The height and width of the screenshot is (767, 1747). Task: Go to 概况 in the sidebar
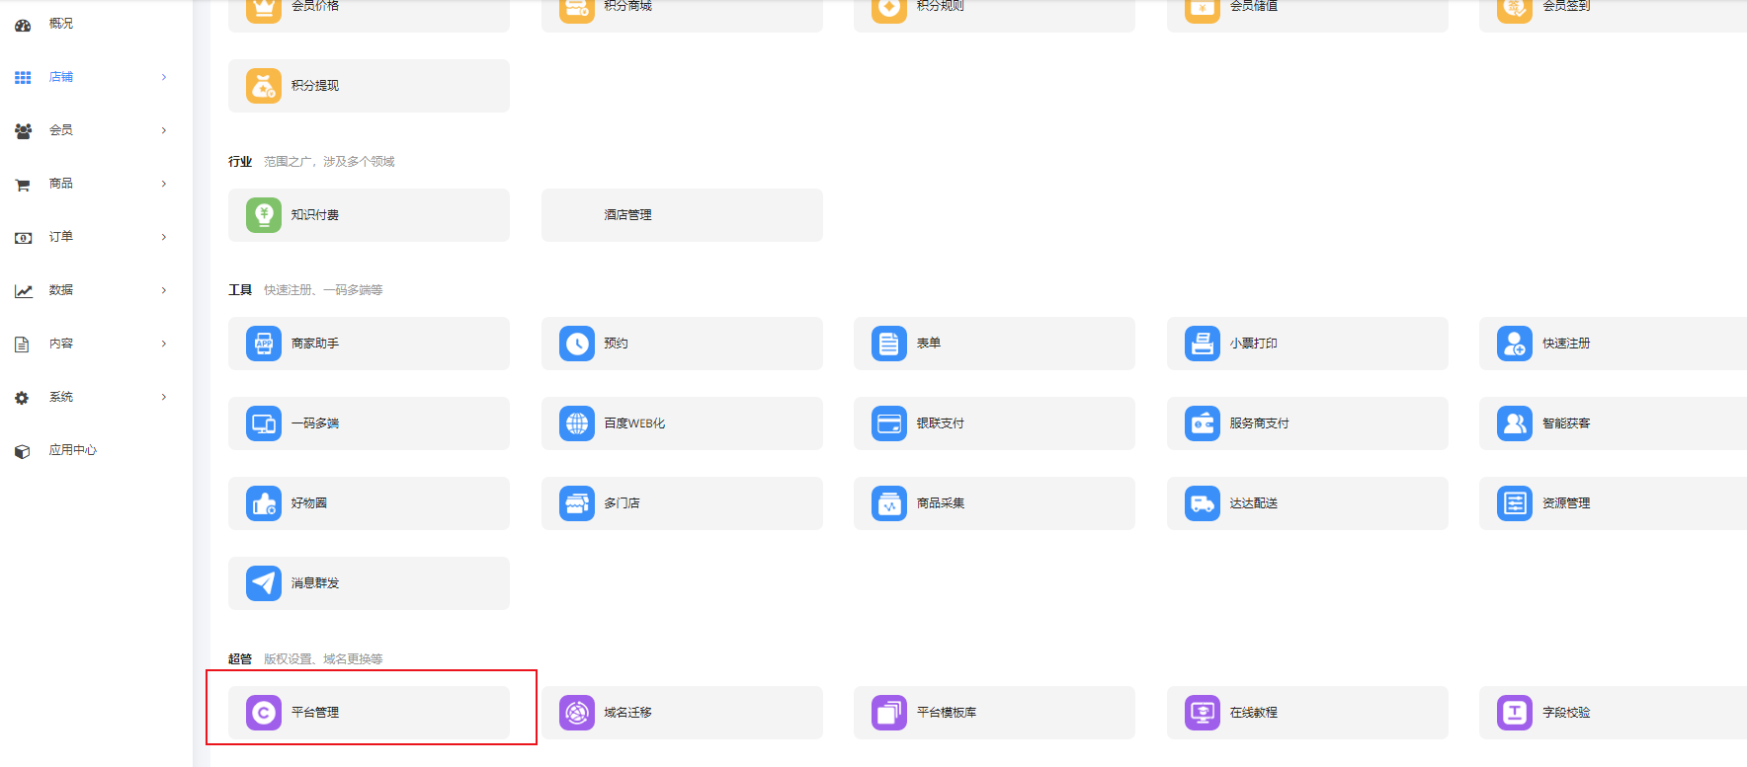pos(61,24)
